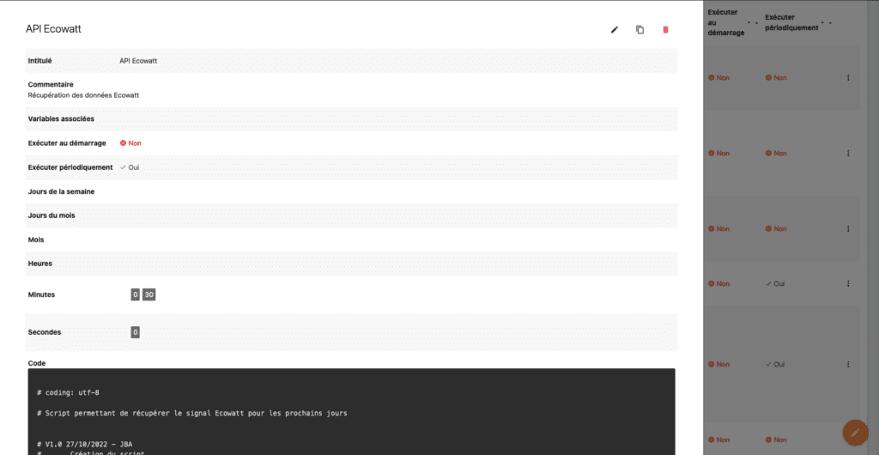Select the 0 chip in the Secondes row
The height and width of the screenshot is (455, 879).
(x=135, y=332)
